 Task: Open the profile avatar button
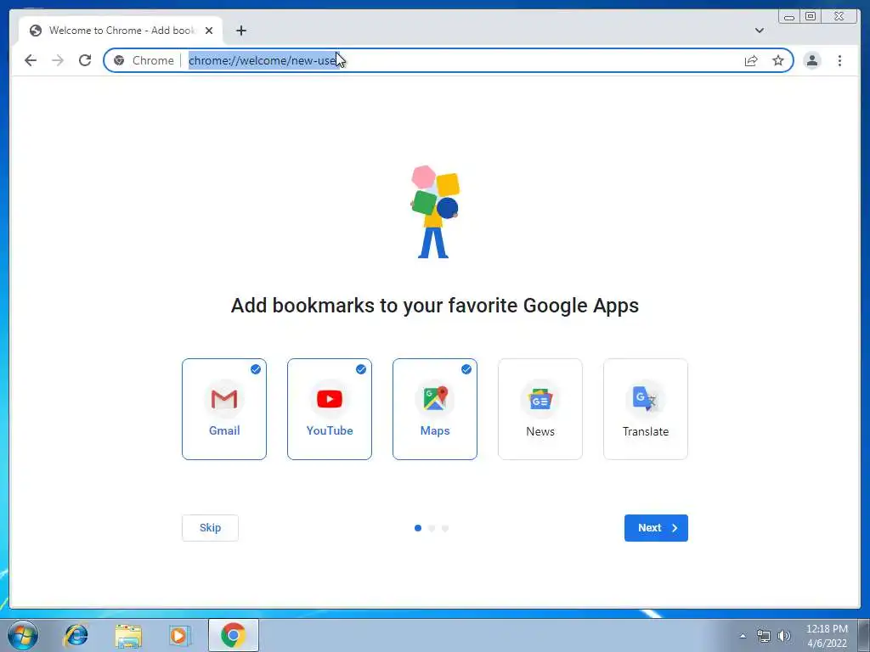click(811, 60)
